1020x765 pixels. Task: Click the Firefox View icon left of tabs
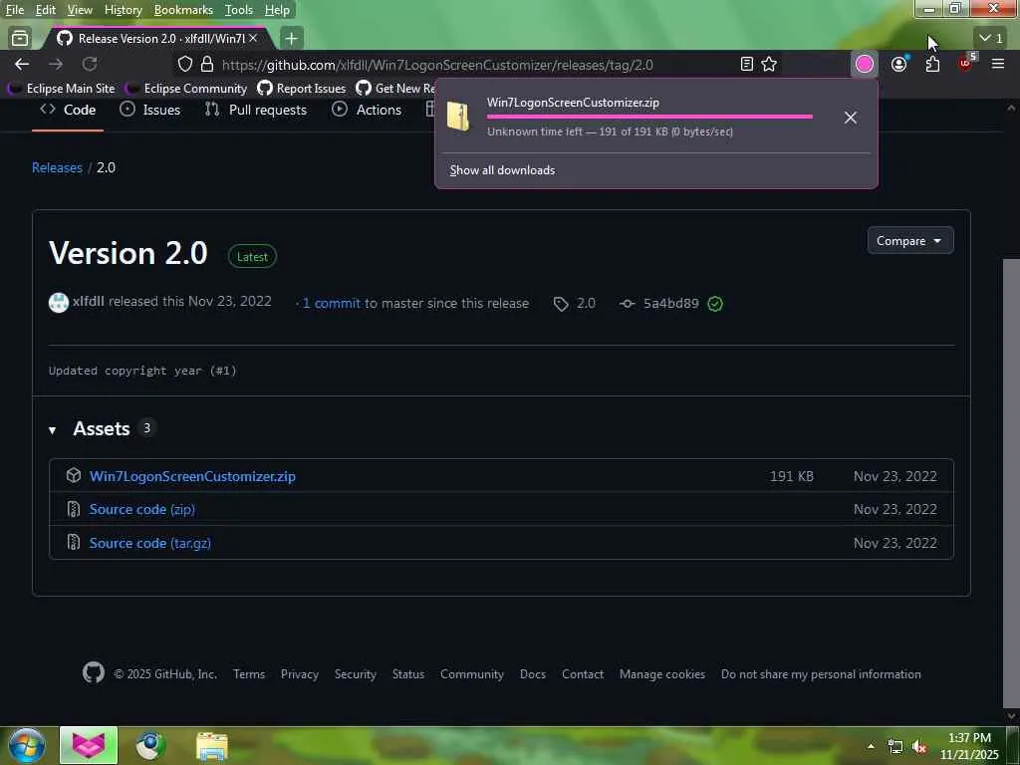20,39
